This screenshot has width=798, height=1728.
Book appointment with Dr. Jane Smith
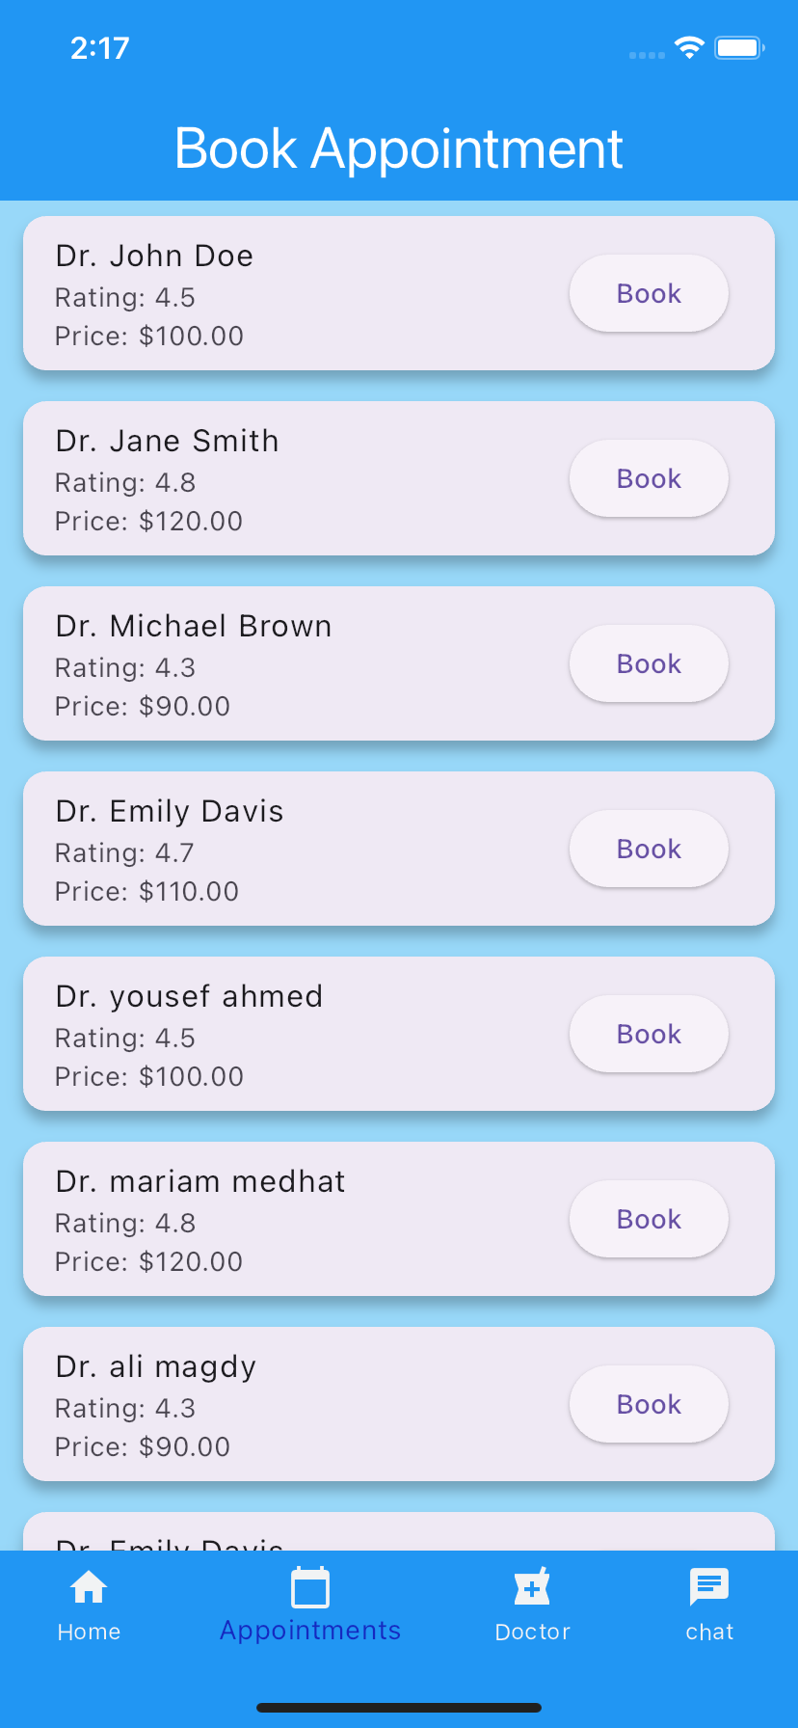pos(649,478)
